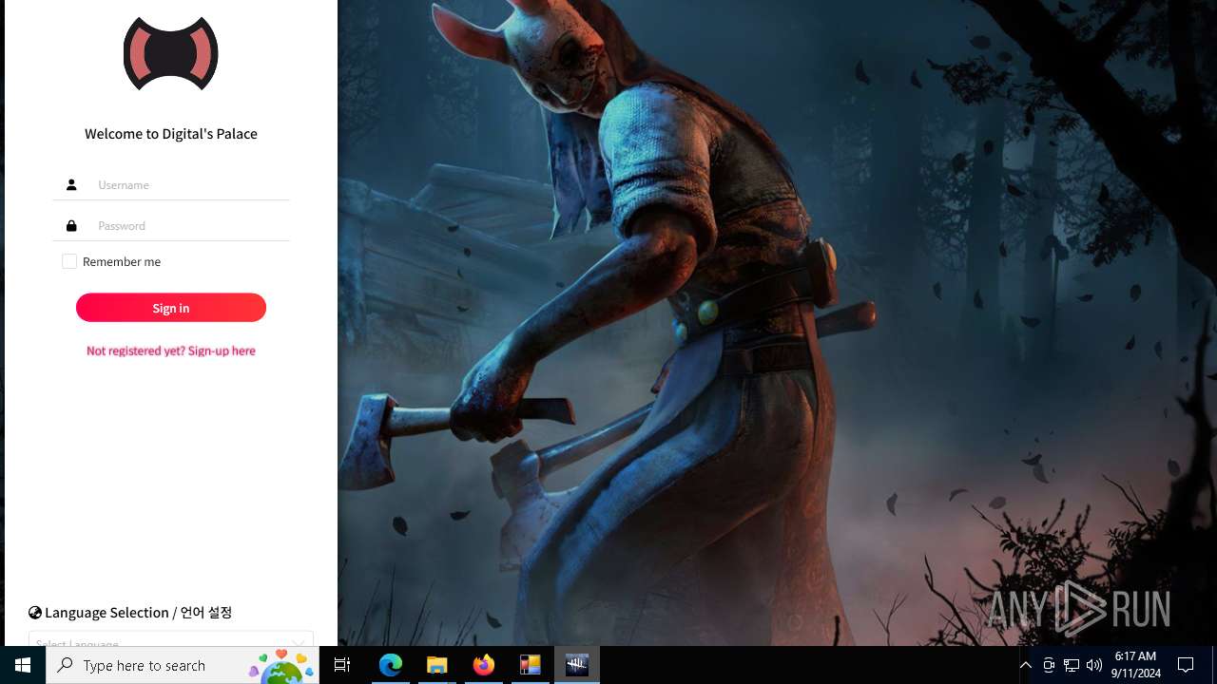
Task: Click the Meet Now tray icon
Action: (1049, 665)
